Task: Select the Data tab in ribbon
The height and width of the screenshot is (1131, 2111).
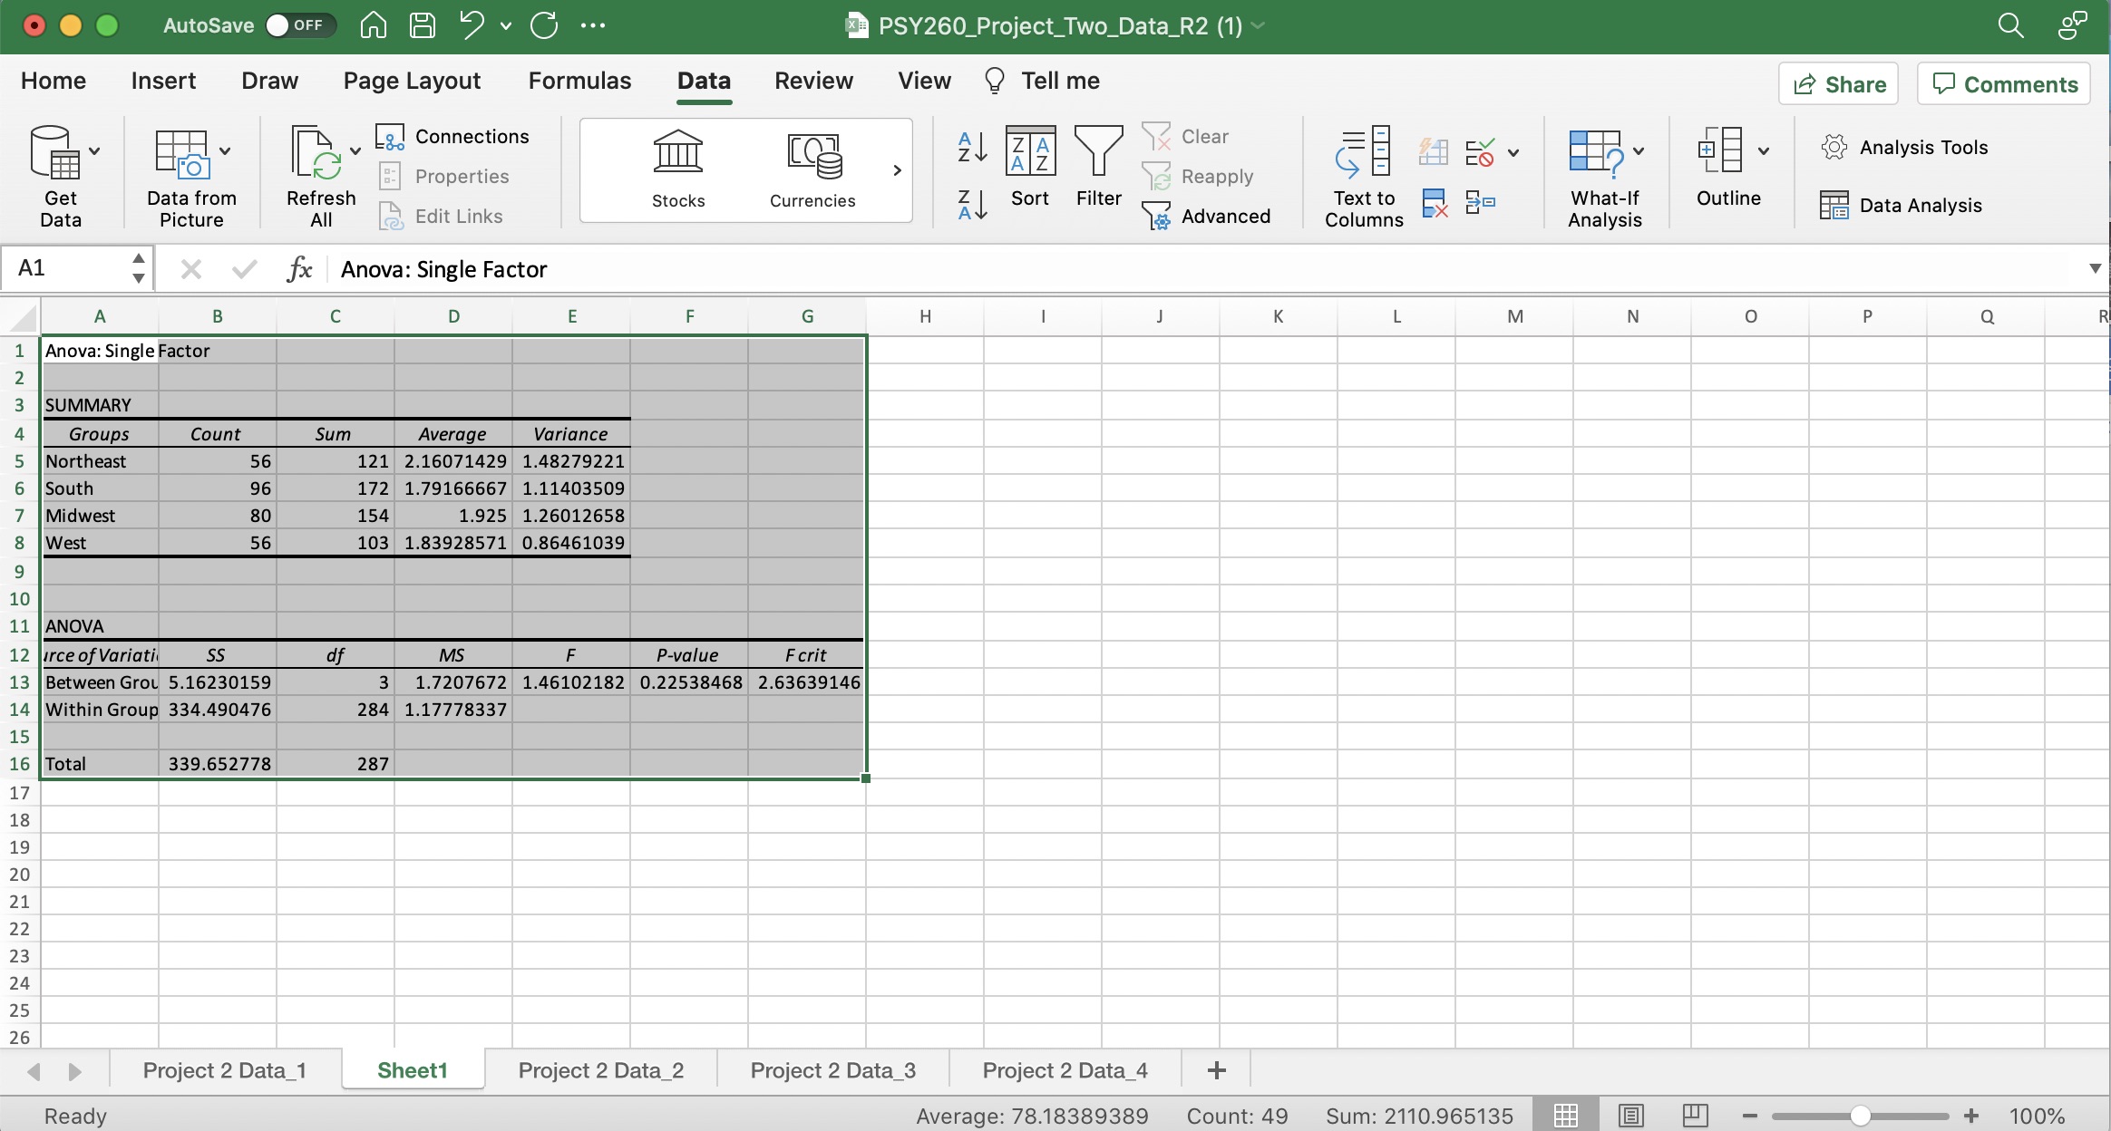Action: click(x=704, y=80)
